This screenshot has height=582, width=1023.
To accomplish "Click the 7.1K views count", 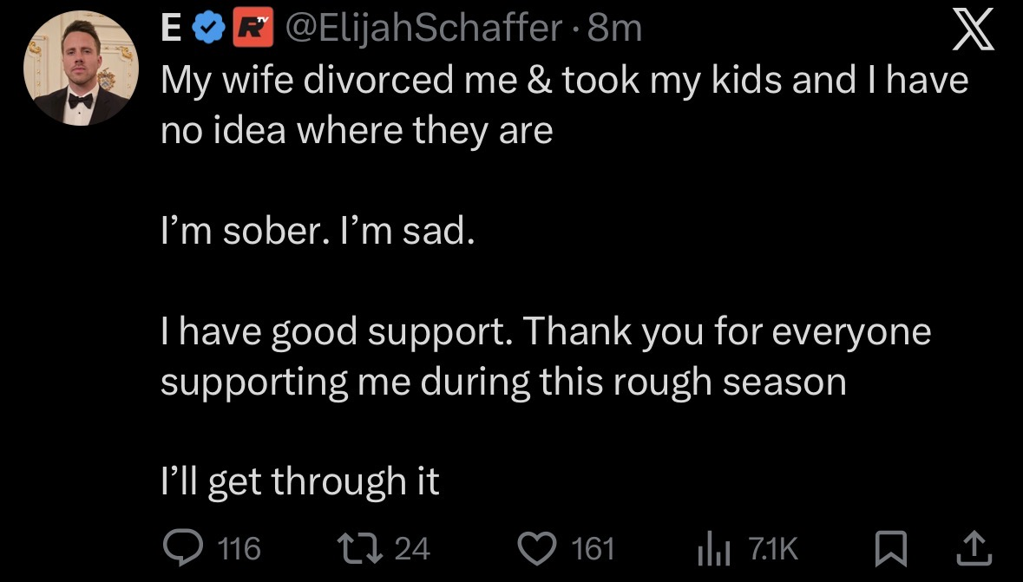I will click(x=773, y=548).
